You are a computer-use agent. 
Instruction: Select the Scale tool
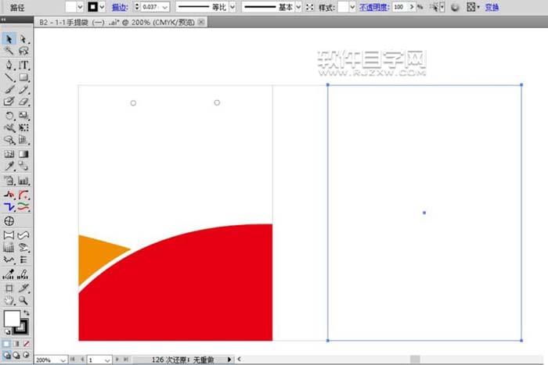[x=23, y=116]
